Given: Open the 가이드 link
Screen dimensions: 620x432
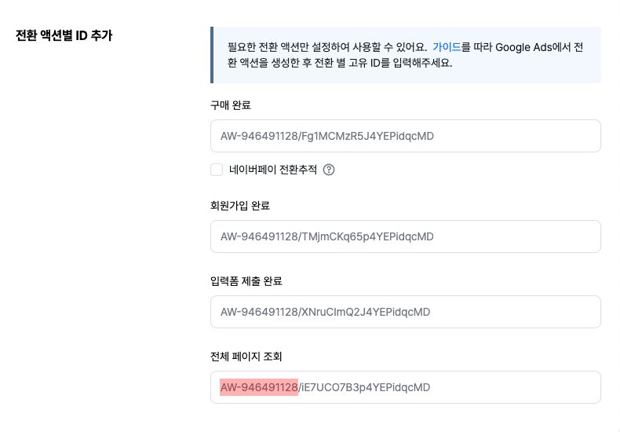Looking at the screenshot, I should [445, 47].
